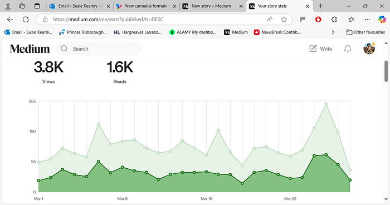Click the 3.8K Views stat
390x205 pixels.
pos(48,72)
